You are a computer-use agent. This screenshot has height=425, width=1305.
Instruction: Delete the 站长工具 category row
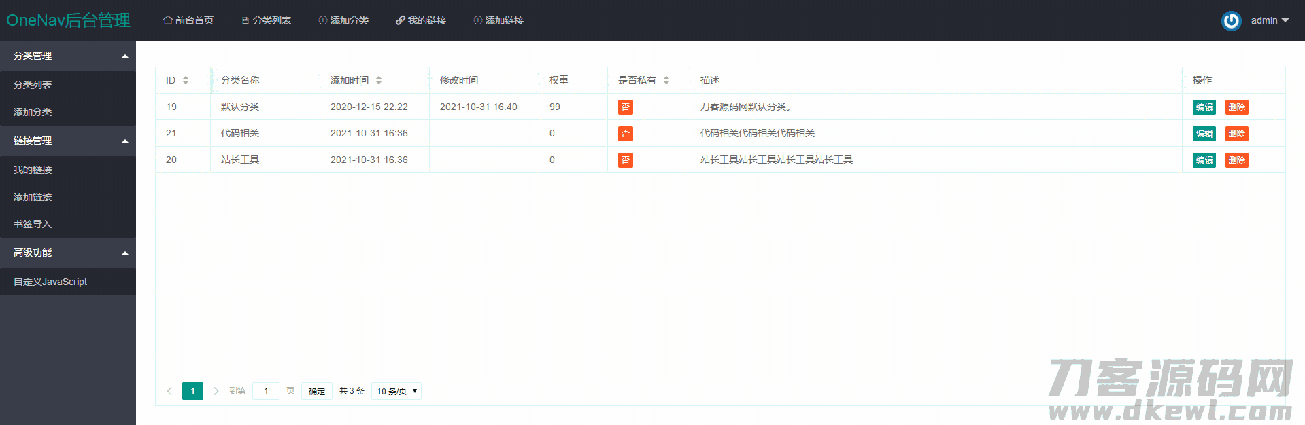pos(1236,160)
